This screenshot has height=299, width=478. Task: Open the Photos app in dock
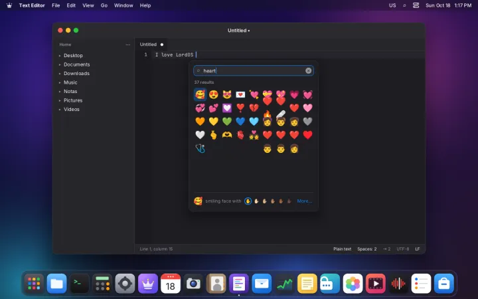(x=353, y=284)
